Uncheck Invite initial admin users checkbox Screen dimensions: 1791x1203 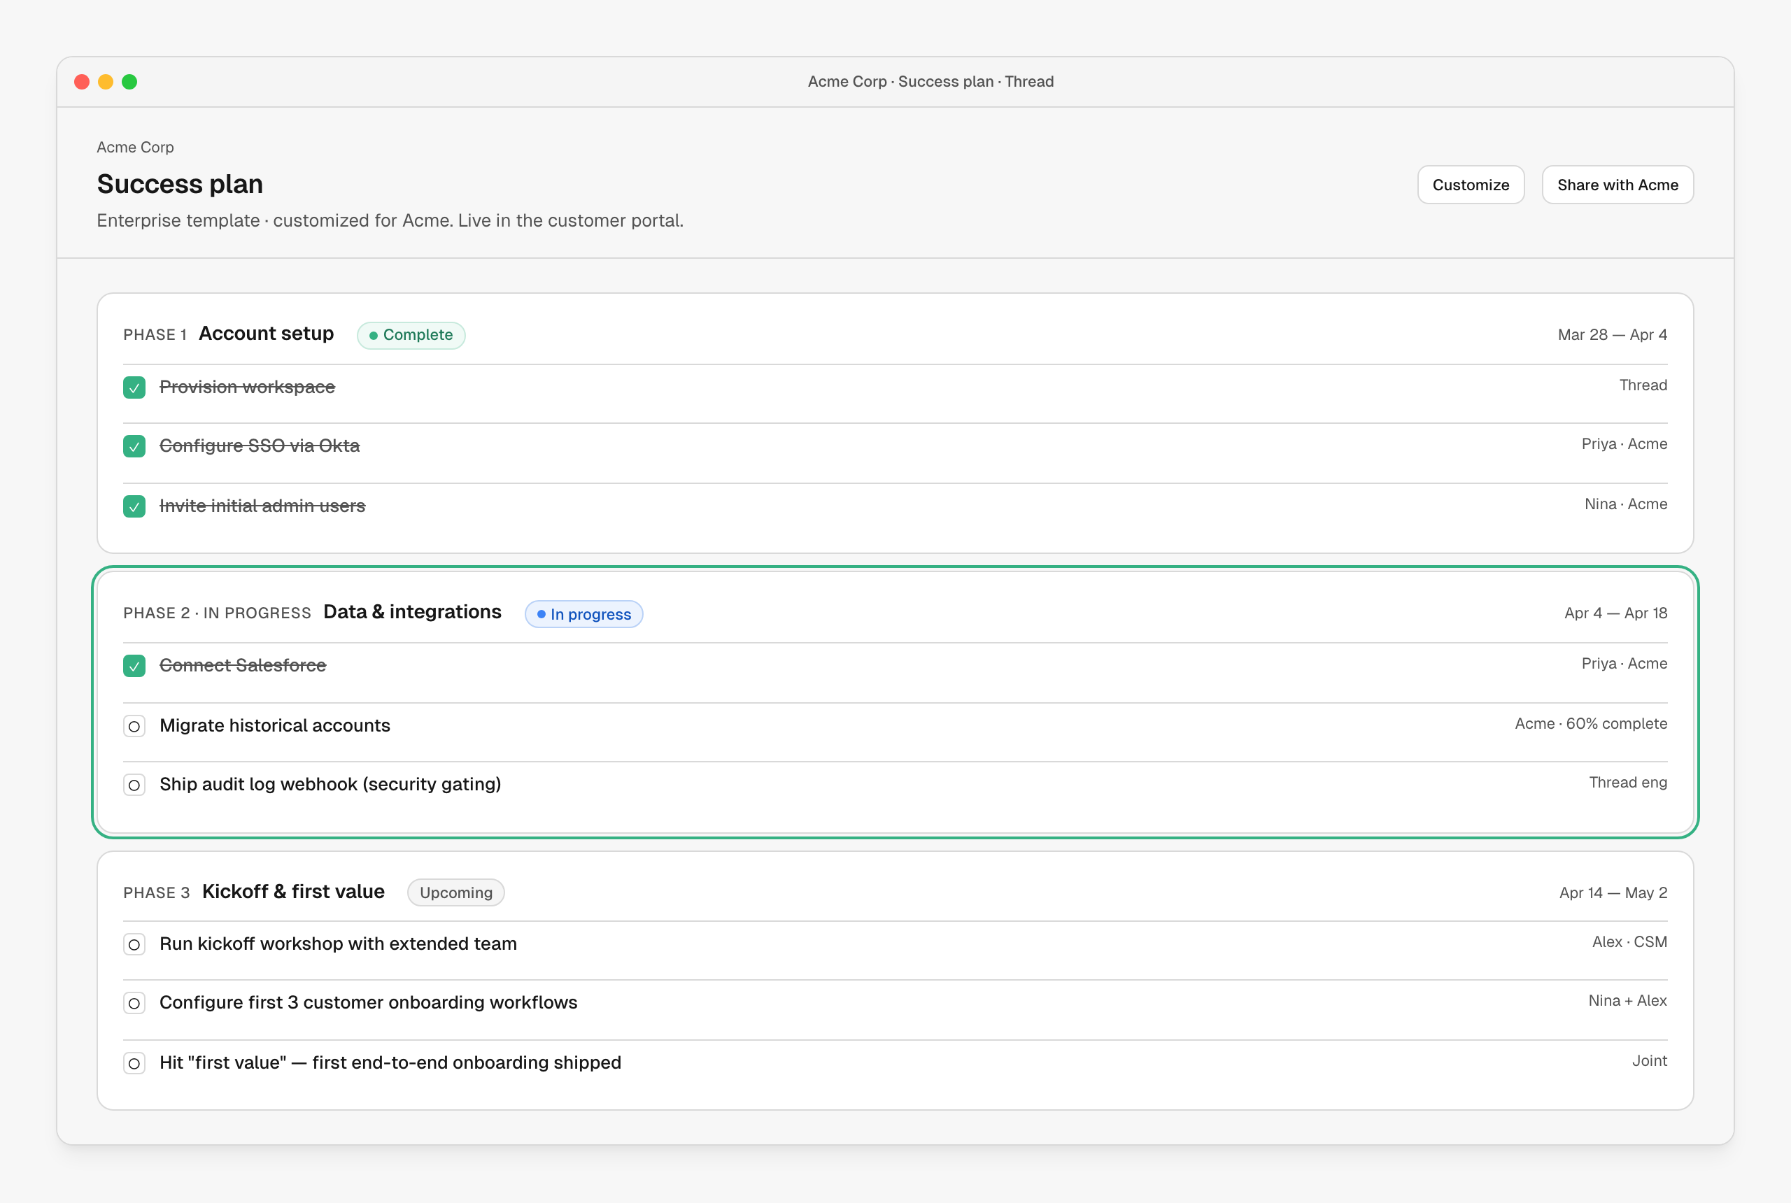pyautogui.click(x=134, y=506)
